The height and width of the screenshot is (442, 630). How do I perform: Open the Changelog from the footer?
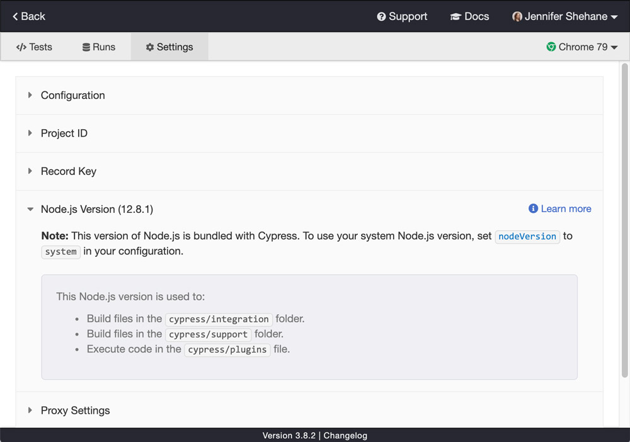[x=345, y=435]
